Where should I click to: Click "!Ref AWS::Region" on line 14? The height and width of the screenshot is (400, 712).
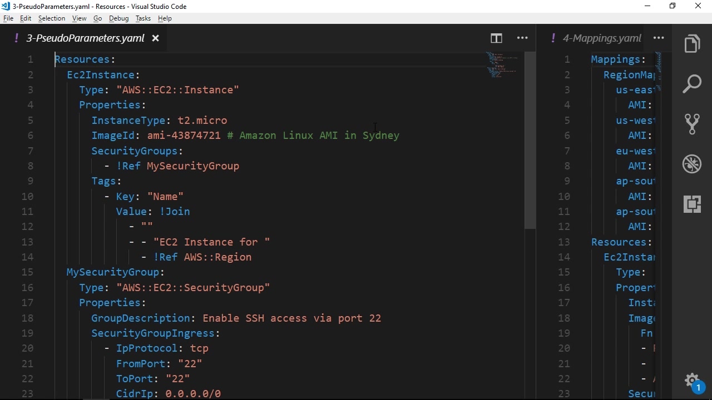(202, 257)
